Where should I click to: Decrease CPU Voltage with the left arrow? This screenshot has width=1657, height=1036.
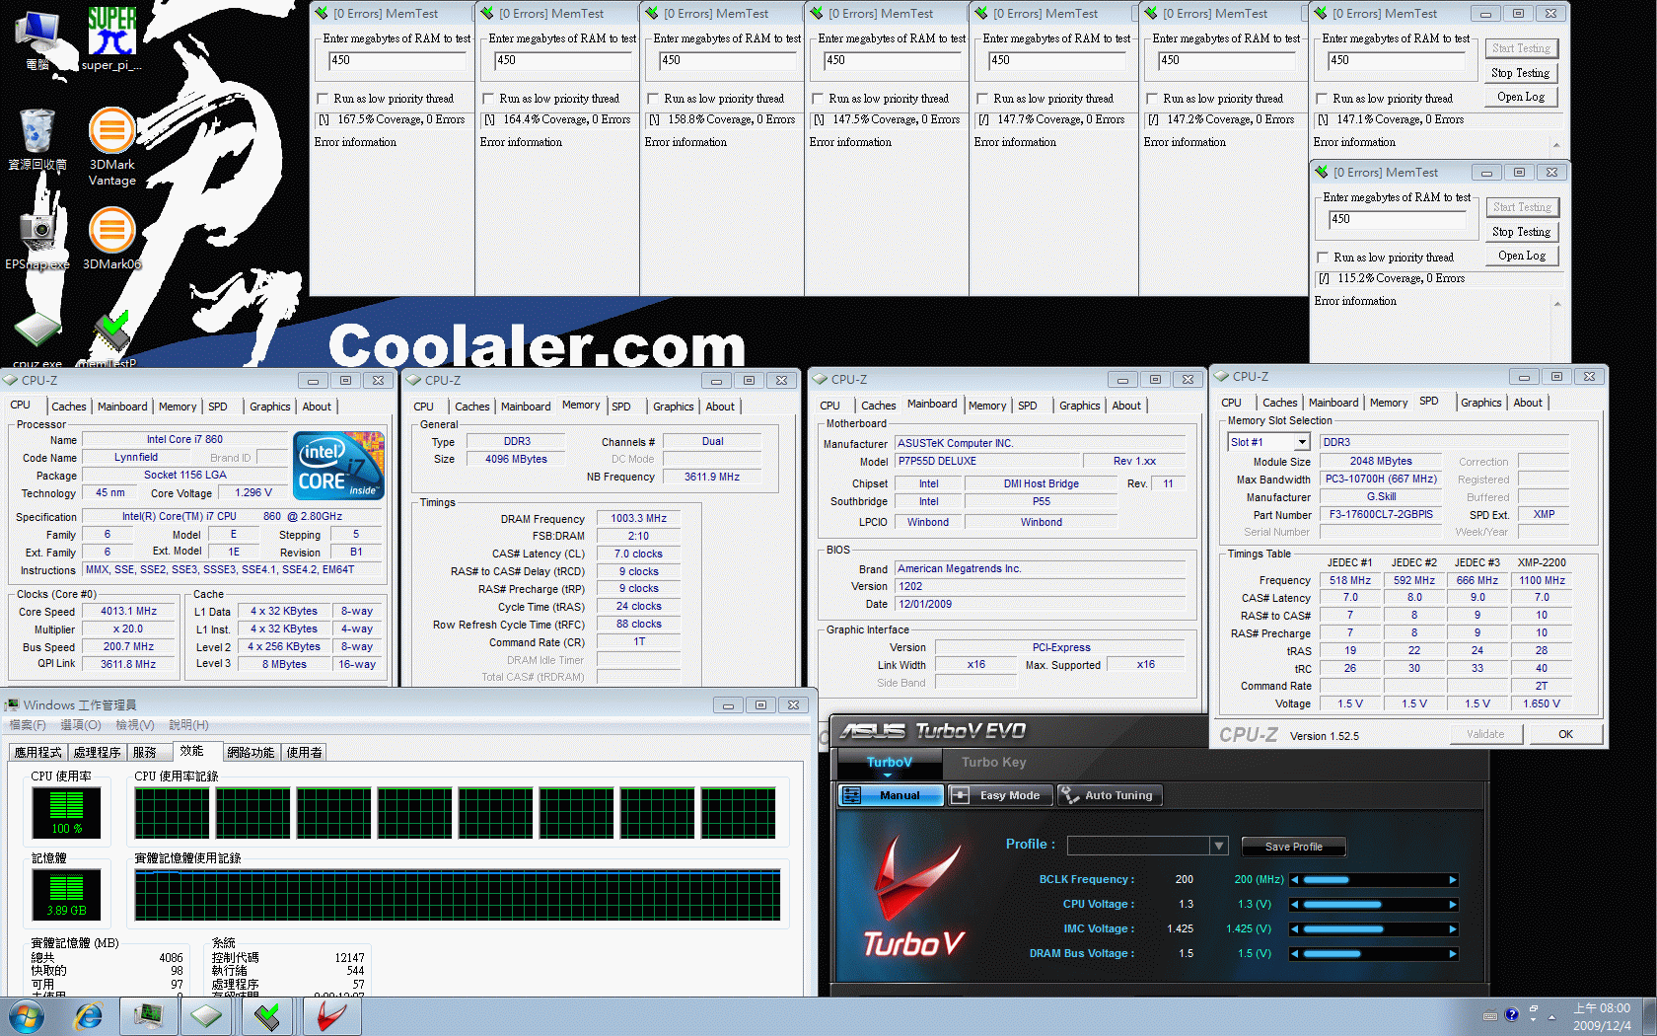click(1295, 905)
